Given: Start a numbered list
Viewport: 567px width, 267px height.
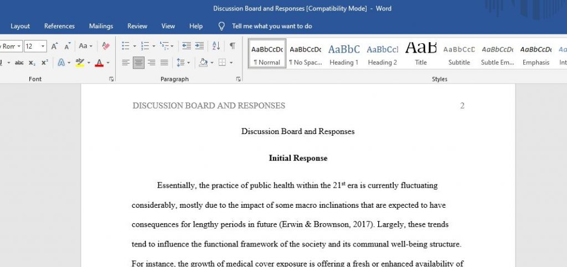Looking at the screenshot, I should point(145,46).
